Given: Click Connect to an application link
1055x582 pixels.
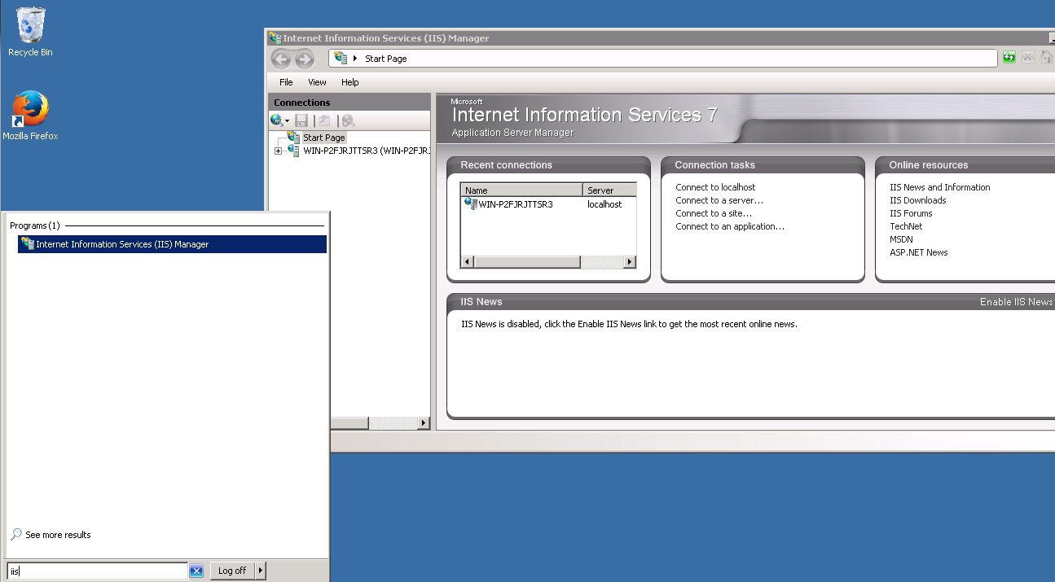Looking at the screenshot, I should tap(730, 226).
